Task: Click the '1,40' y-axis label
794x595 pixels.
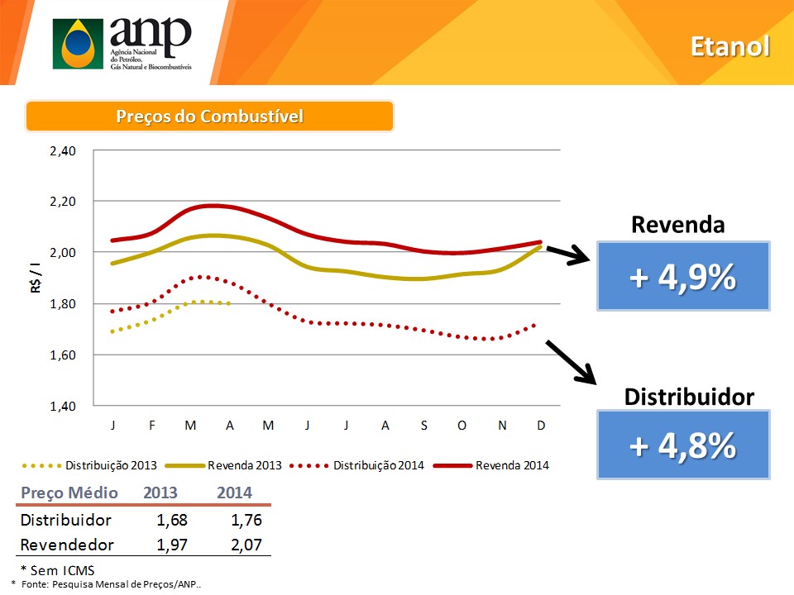Action: click(63, 407)
